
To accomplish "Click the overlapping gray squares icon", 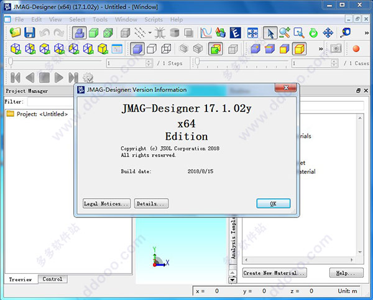I will 188,33.
